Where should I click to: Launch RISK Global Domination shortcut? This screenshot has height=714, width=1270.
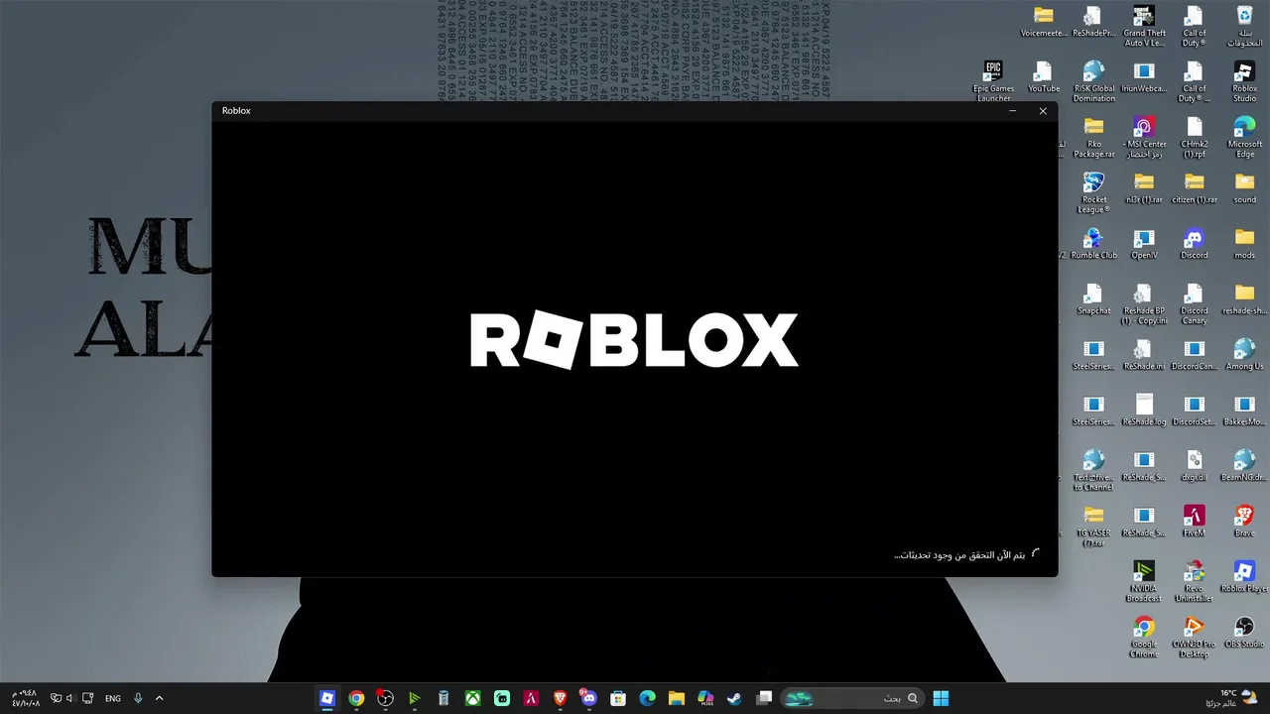(1093, 82)
